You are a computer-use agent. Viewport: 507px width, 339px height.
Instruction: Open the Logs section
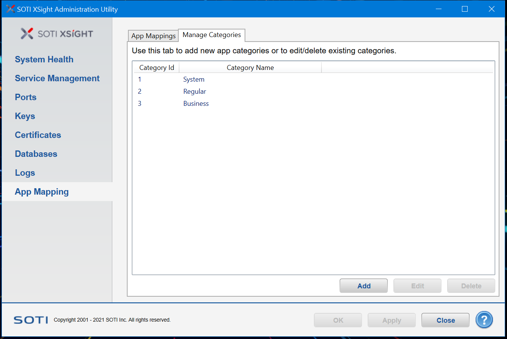(25, 173)
